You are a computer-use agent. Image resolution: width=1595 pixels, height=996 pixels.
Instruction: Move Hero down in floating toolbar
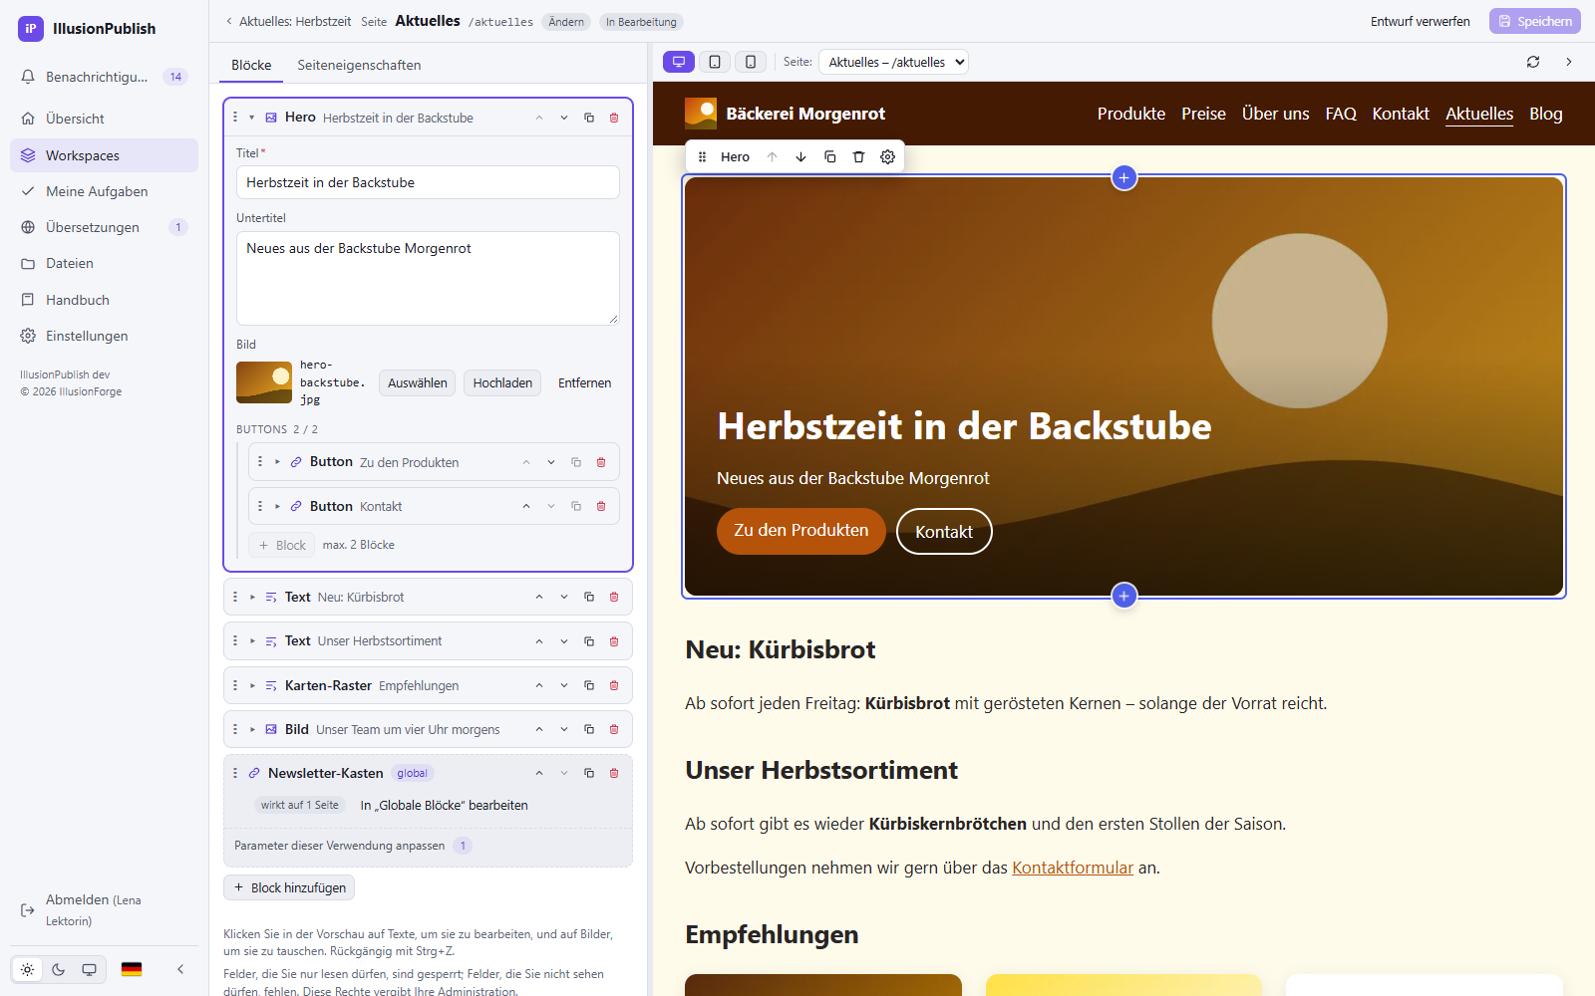[800, 156]
